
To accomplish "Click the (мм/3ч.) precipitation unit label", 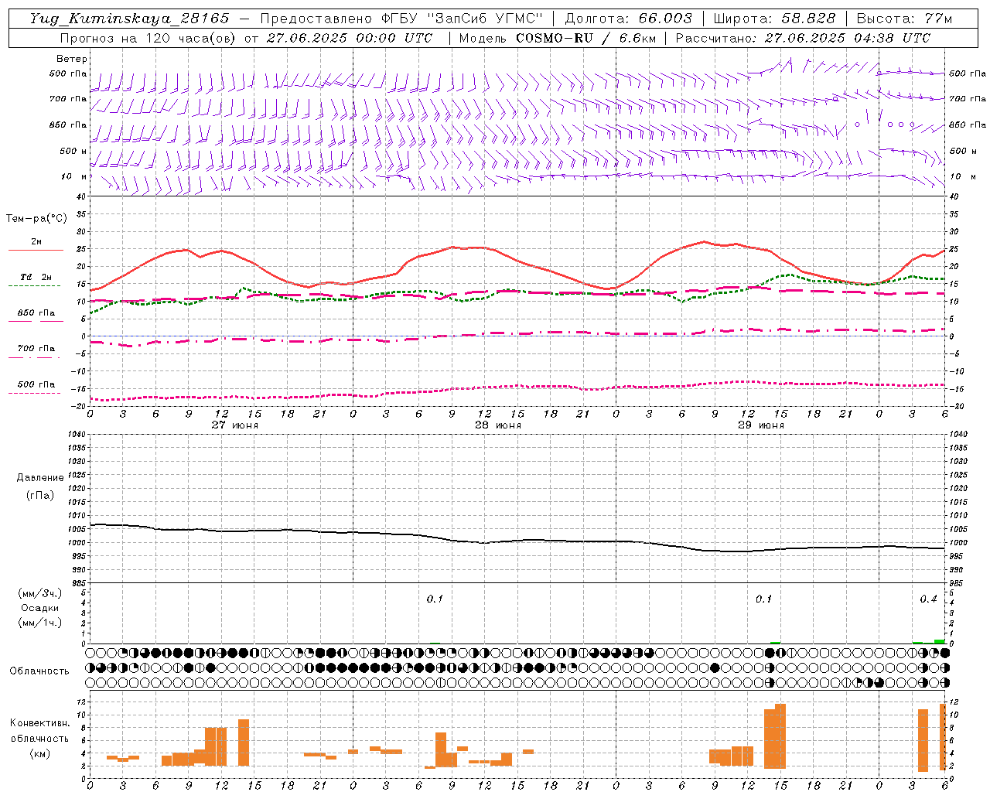I will [x=40, y=593].
